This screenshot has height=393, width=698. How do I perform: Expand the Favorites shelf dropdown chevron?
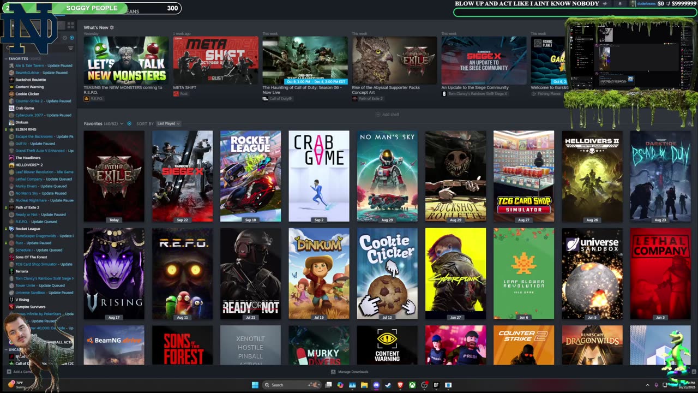(x=122, y=124)
